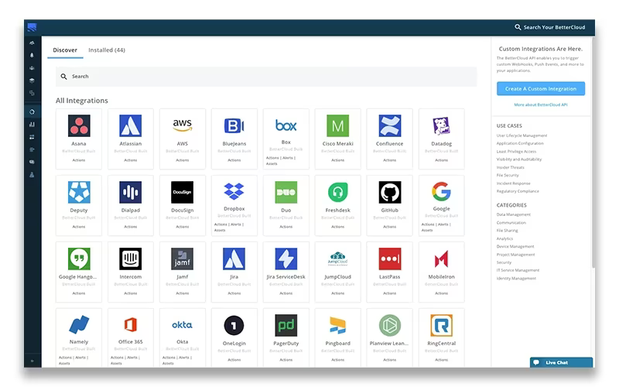Image resolution: width=619 pixels, height=387 pixels.
Task: Click the Google integration icon
Action: 441,191
